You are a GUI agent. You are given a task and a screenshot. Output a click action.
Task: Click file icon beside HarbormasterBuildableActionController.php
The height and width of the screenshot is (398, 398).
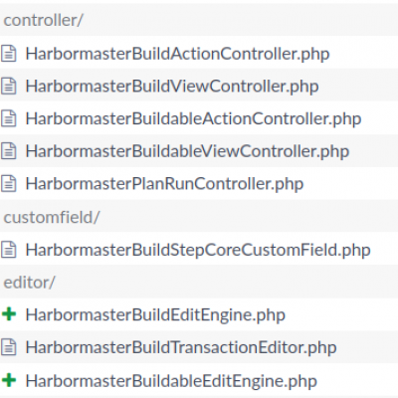pyautogui.click(x=8, y=118)
